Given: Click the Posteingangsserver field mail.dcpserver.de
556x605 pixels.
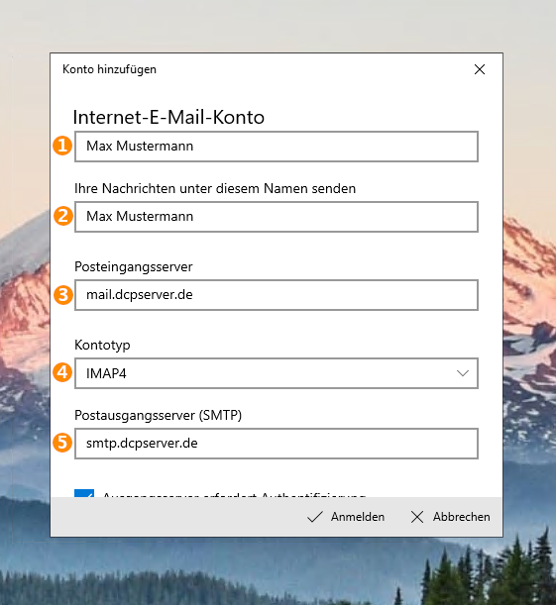Looking at the screenshot, I should [277, 295].
